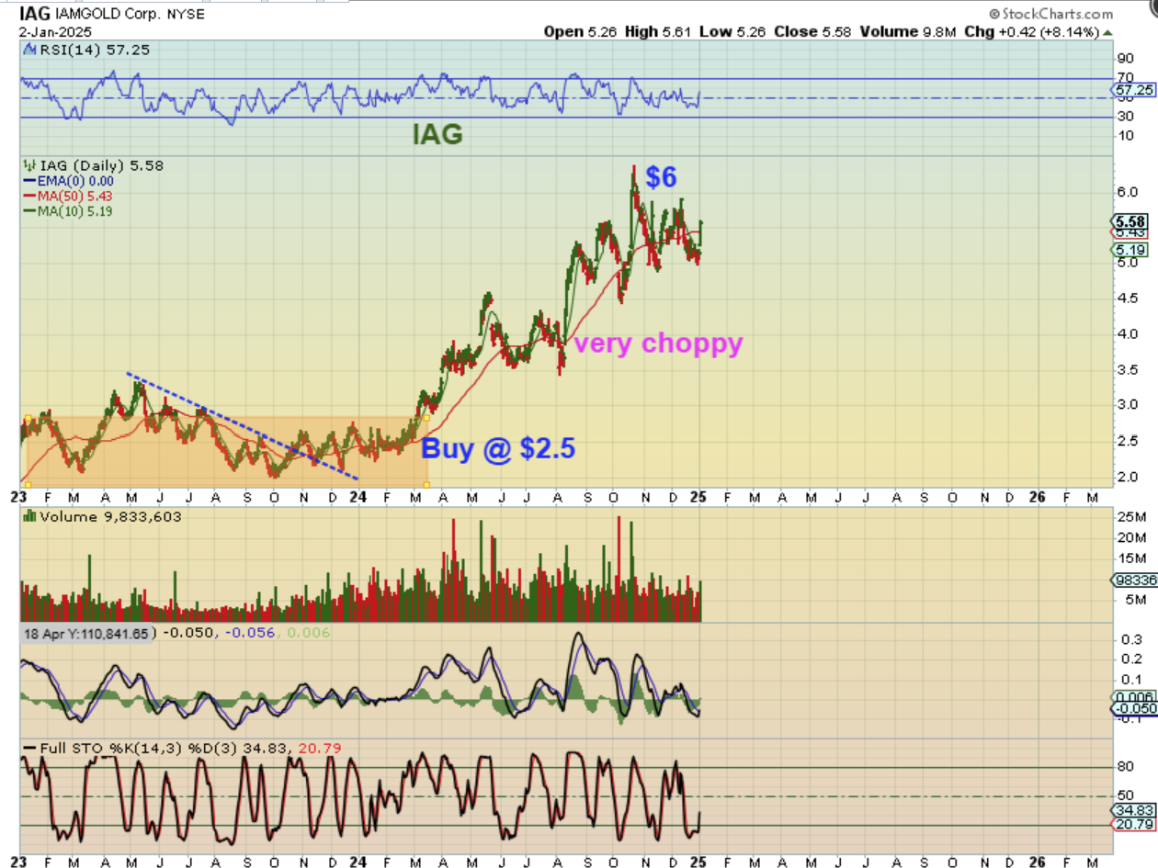This screenshot has height=868, width=1158.
Task: Click the large green 'IAG' annotation
Action: click(x=437, y=136)
